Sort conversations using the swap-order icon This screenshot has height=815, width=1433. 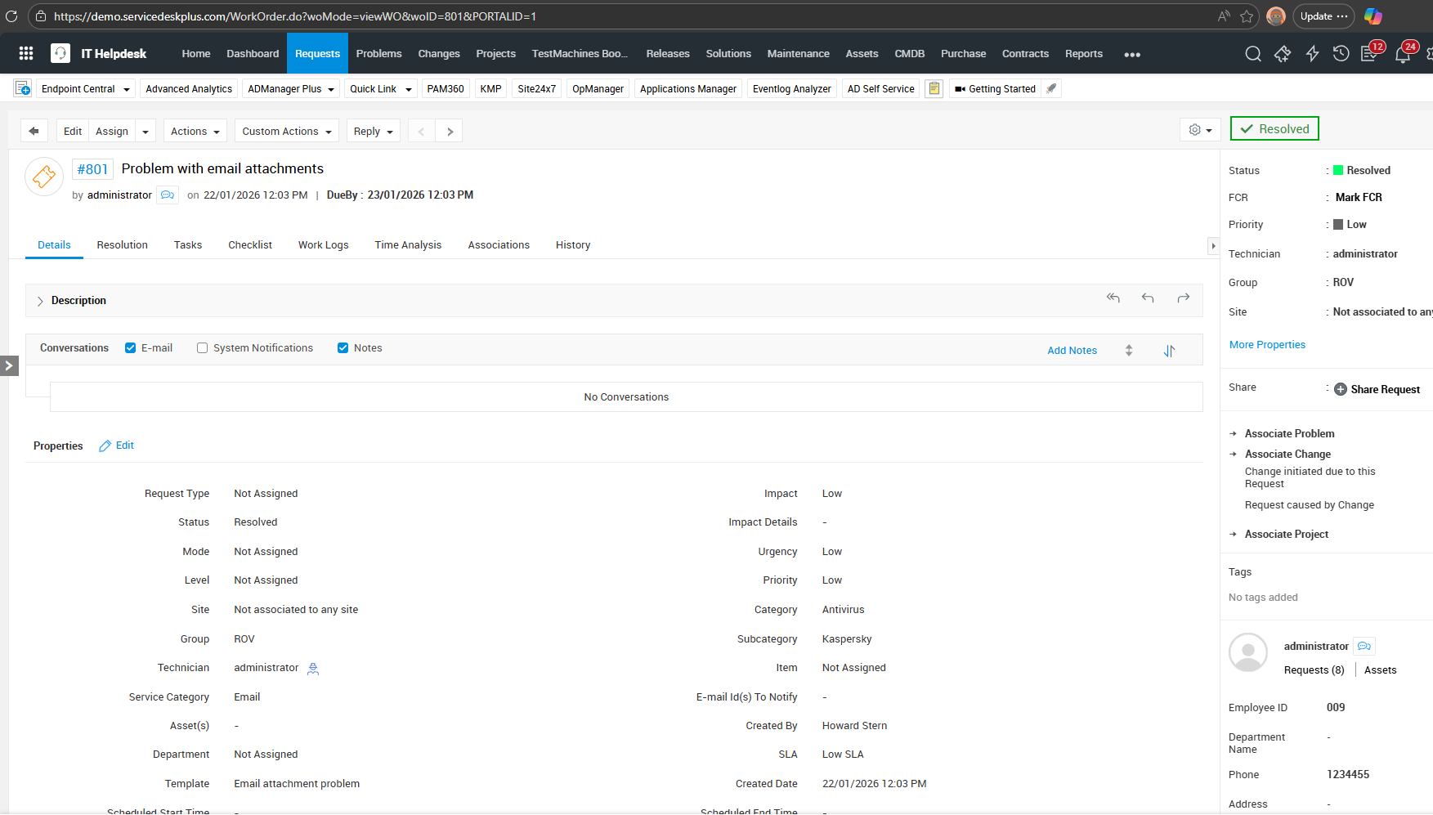click(1169, 351)
